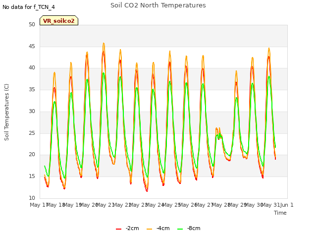Click the May 17 x-axis date label

[x=39, y=205]
